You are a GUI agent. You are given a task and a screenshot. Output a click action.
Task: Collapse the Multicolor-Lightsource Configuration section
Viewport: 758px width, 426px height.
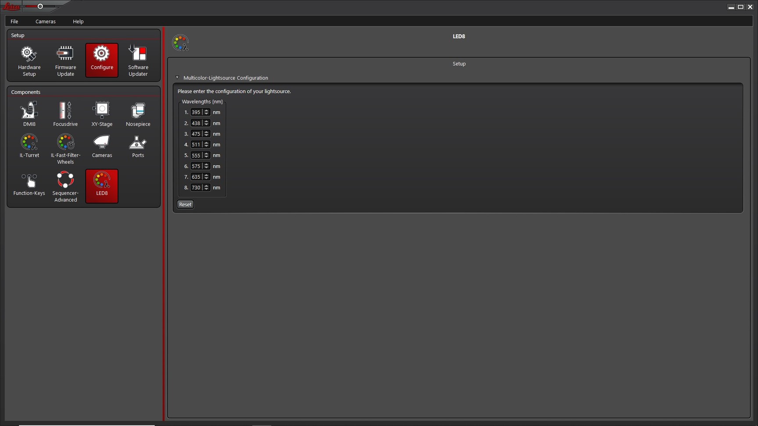(177, 78)
